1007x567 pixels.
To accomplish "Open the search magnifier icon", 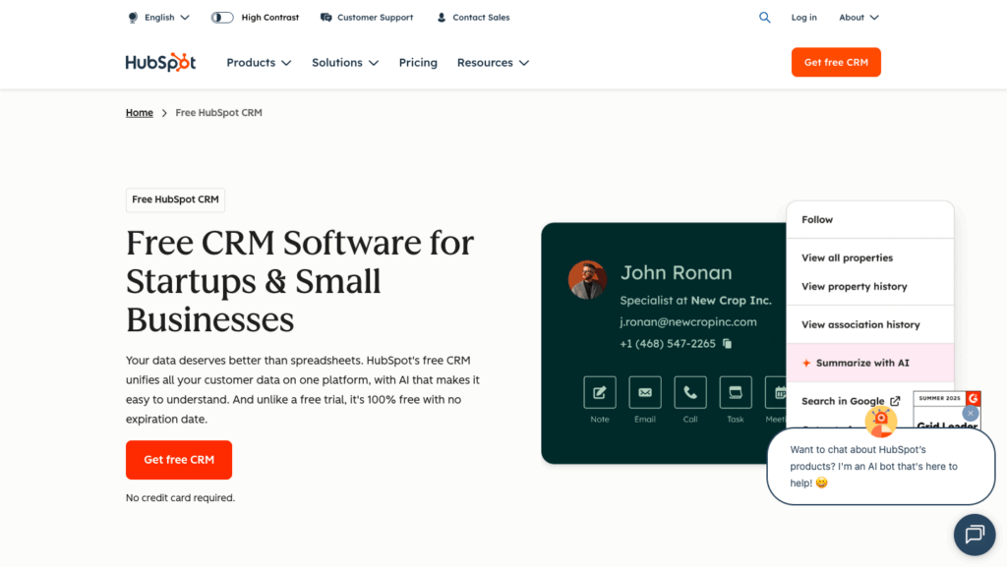I will 765,18.
